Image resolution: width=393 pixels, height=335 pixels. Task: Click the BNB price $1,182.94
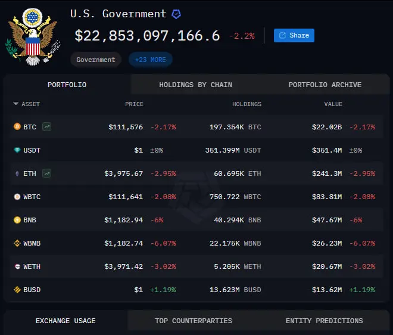click(124, 220)
